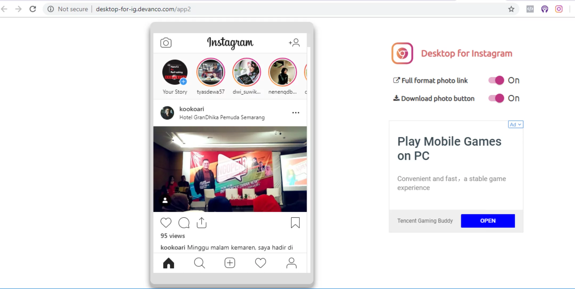Click Play Mobile Games on PC headline
575x289 pixels.
(449, 148)
